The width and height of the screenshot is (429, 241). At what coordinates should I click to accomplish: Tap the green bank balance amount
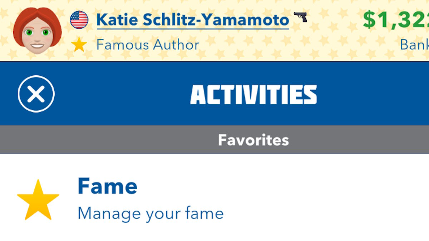396,20
